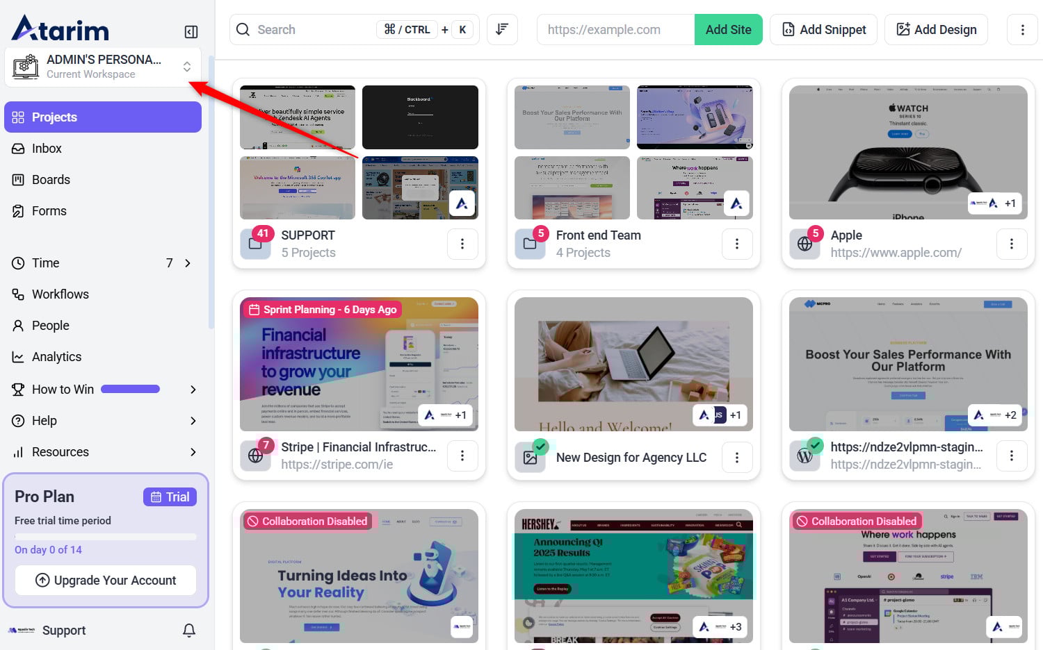
Task: Expand the Time menu chevron
Action: (188, 263)
